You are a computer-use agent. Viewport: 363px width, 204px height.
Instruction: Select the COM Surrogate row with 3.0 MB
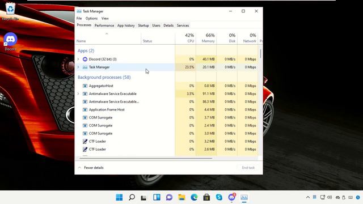point(167,134)
